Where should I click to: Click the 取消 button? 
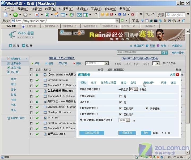tap(146, 133)
